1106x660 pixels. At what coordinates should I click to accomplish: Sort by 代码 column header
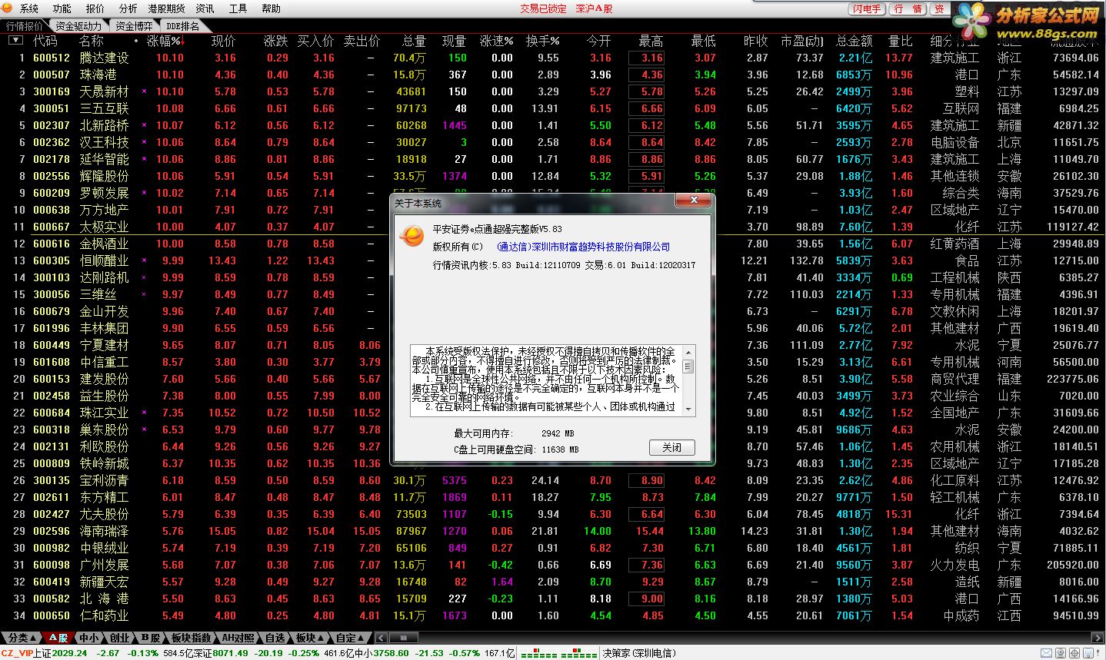45,41
